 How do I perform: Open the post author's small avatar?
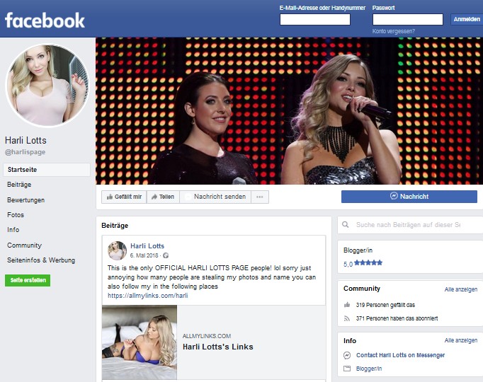click(x=117, y=250)
